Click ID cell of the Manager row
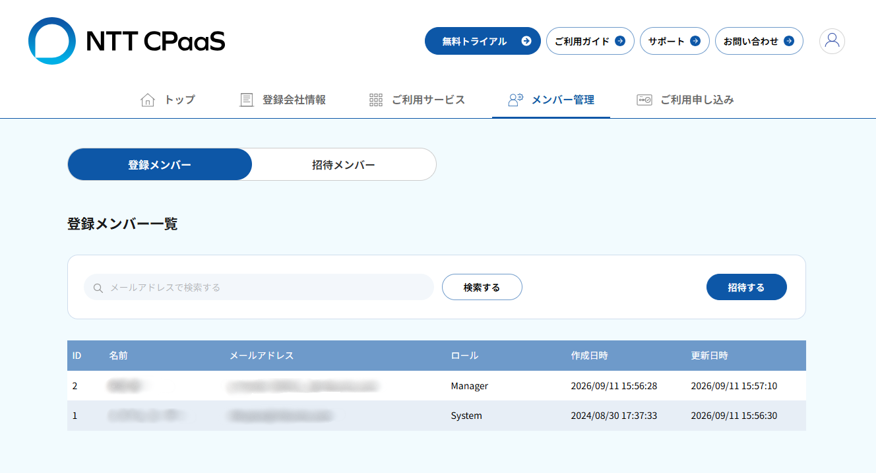The width and height of the screenshot is (876, 473). pos(75,386)
